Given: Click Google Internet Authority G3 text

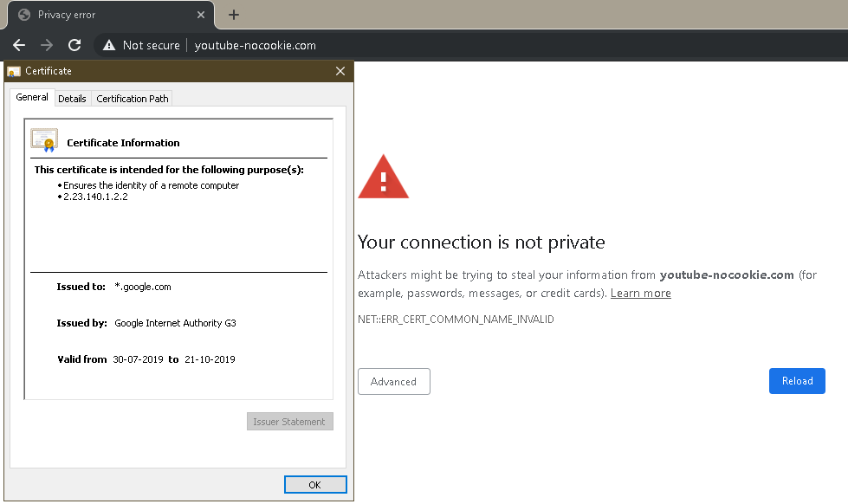Looking at the screenshot, I should [175, 323].
